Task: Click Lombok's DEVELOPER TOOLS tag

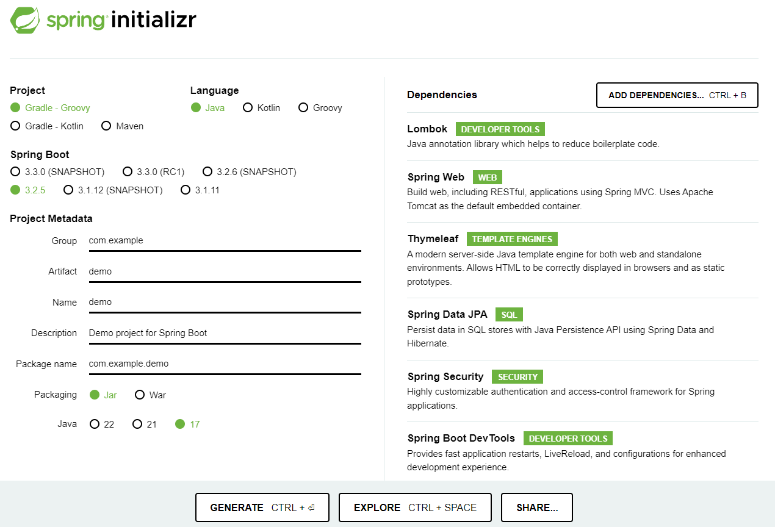Action: 500,129
